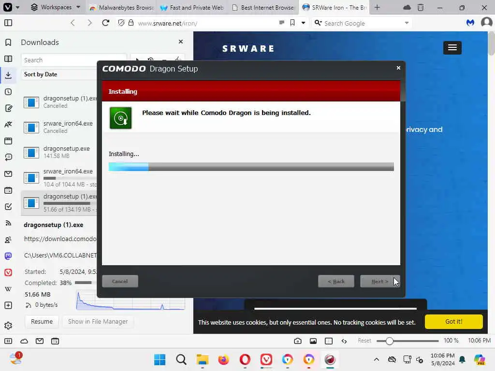Viewport: 495px width, 371px height.
Task: Open the Contacts panel icon
Action: (8, 240)
